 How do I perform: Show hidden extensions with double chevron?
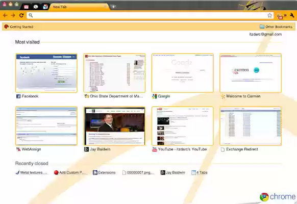coord(285,15)
